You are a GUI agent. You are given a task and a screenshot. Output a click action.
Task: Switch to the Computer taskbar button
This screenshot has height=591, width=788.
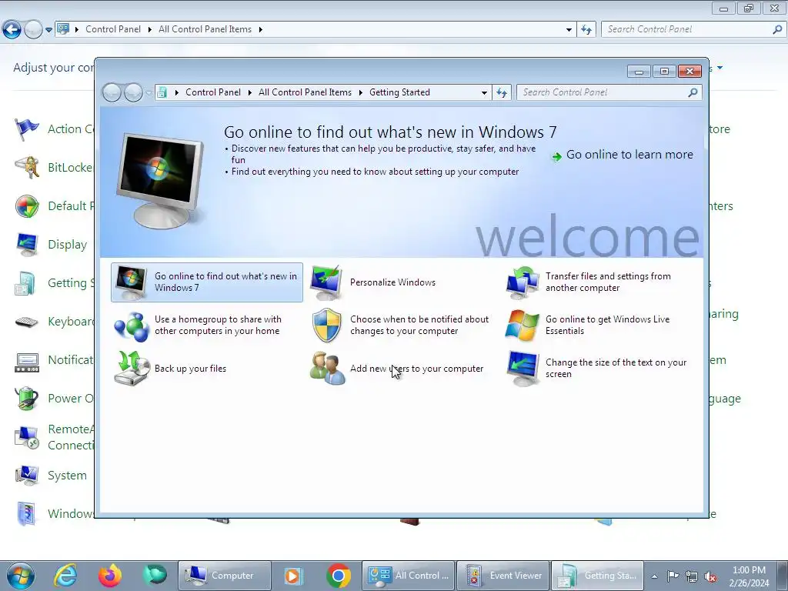[x=225, y=576]
